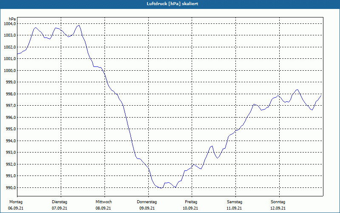
Task: Select the 991,0 axis value
Action: (x=11, y=176)
